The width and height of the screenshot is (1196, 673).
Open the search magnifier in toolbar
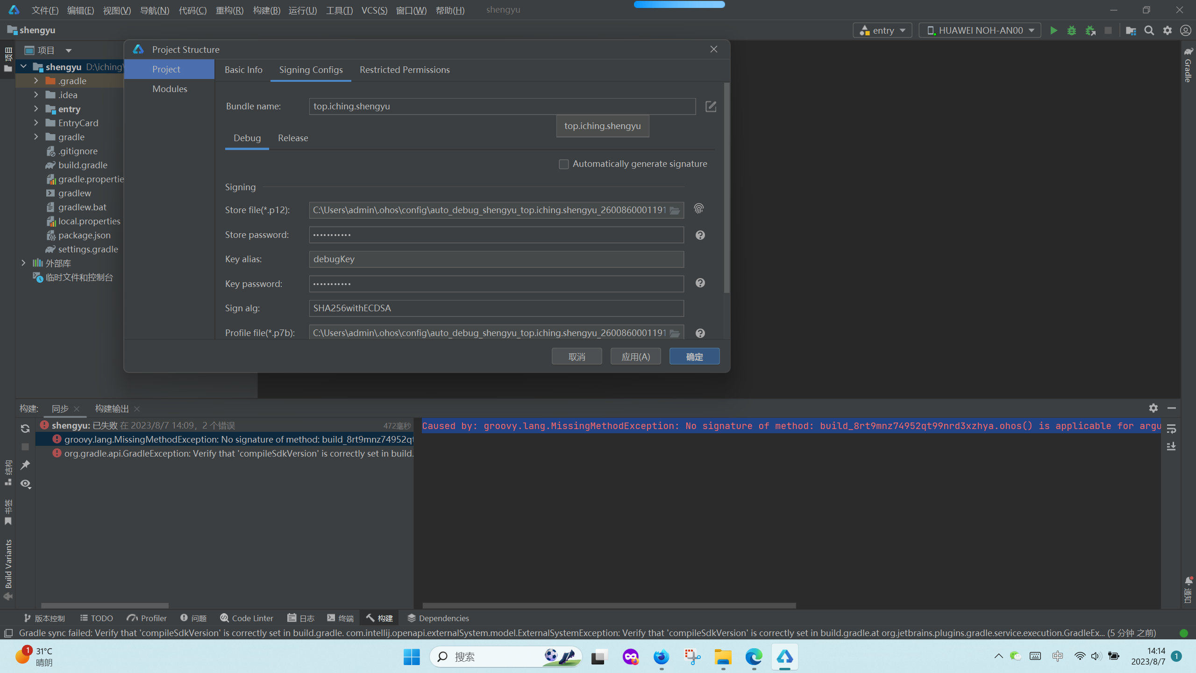click(x=1149, y=30)
